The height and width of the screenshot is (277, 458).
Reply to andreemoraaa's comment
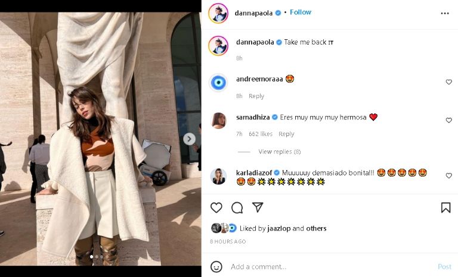click(x=256, y=96)
